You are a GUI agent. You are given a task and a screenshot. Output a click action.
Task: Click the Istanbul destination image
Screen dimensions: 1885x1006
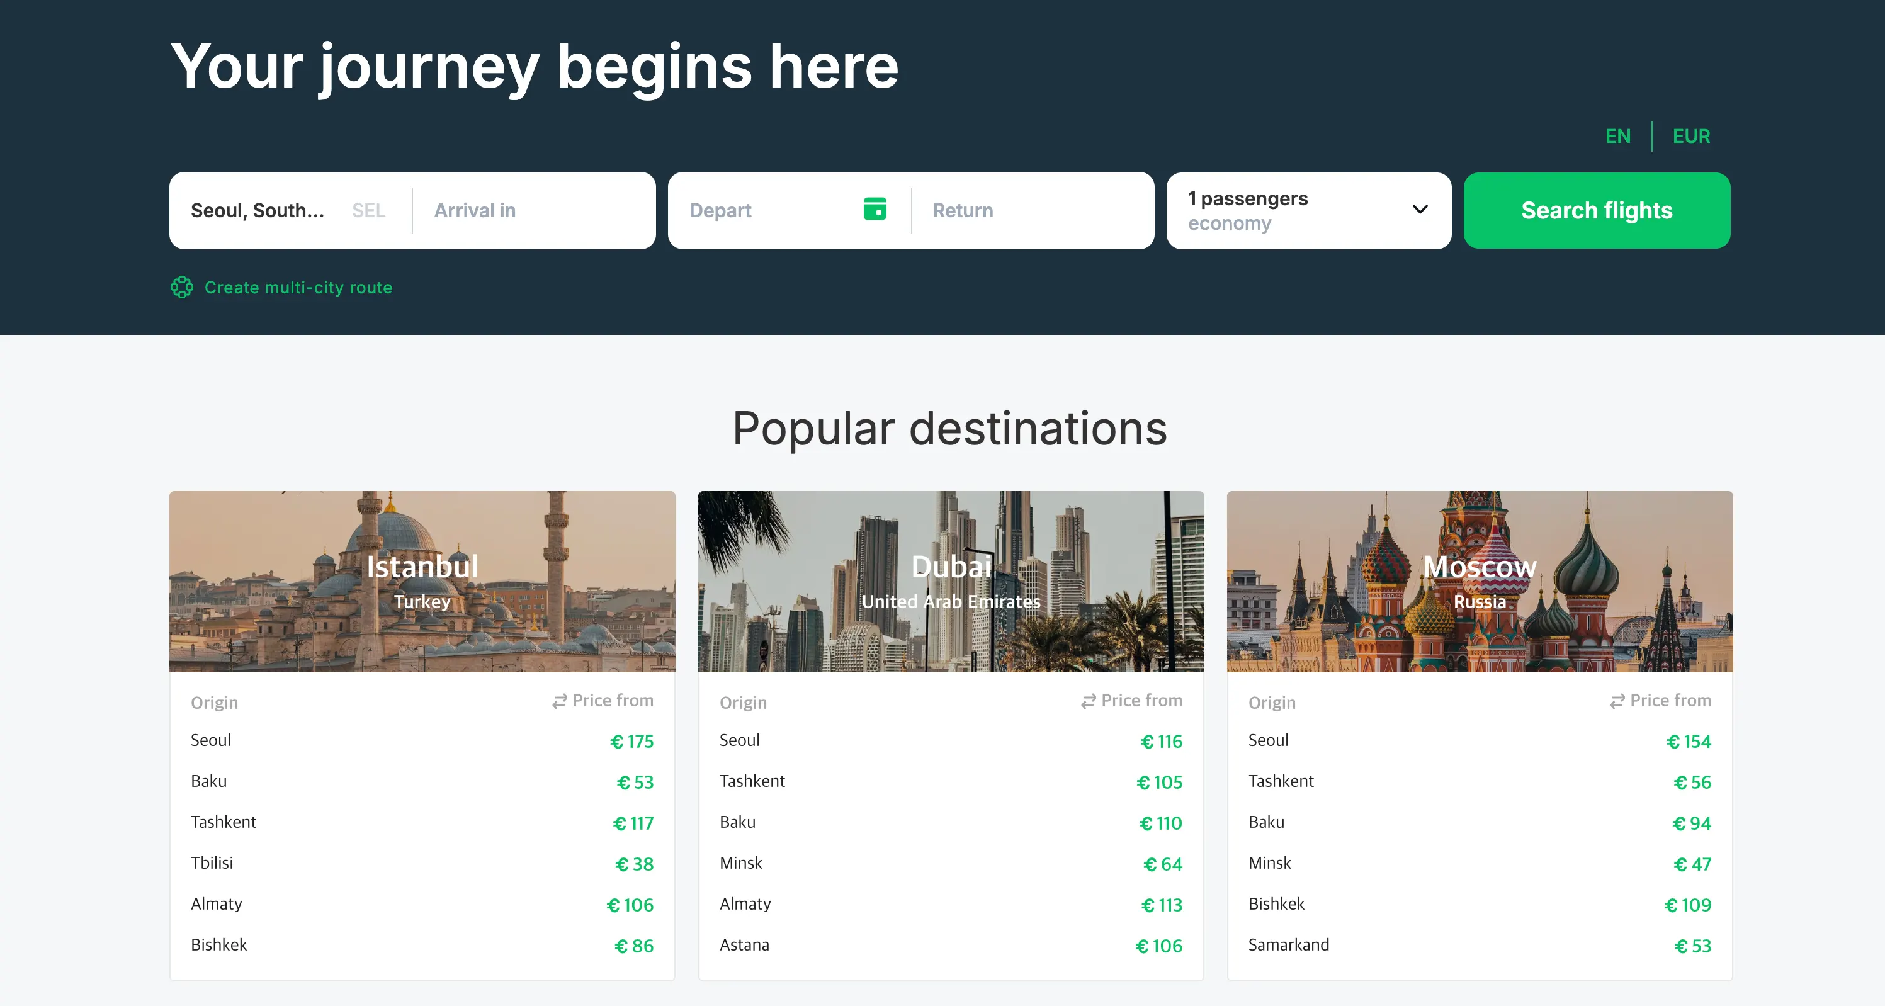(422, 582)
